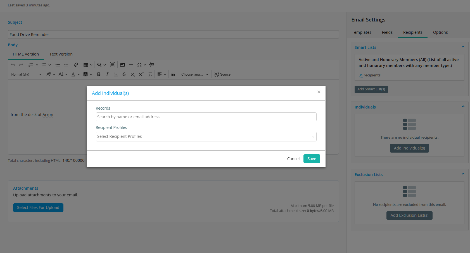This screenshot has width=470, height=253.
Task: Toggle underline formatting
Action: pyautogui.click(x=116, y=74)
